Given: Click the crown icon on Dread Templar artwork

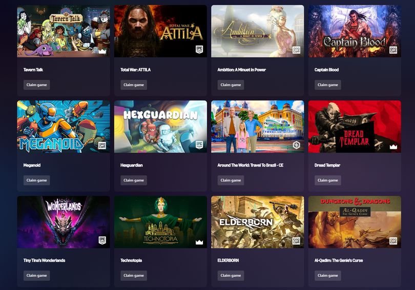Looking at the screenshot, I should (393, 147).
